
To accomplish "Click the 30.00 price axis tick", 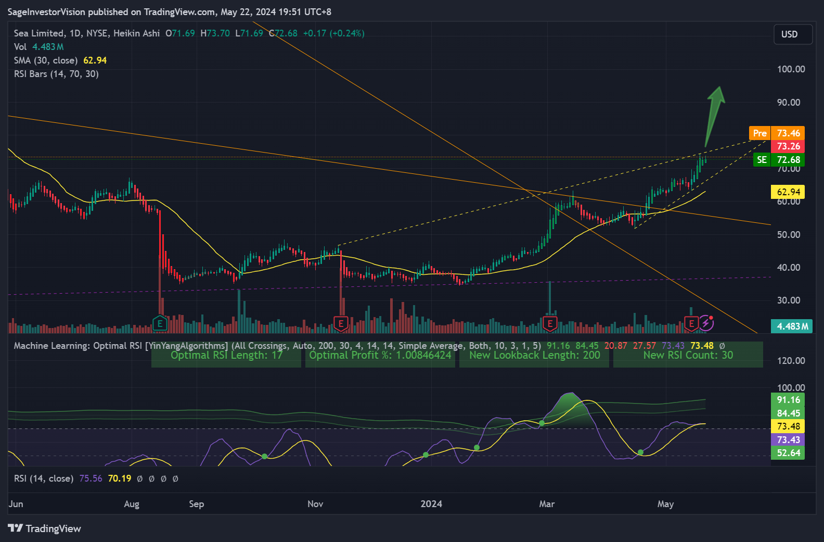I will (789, 300).
